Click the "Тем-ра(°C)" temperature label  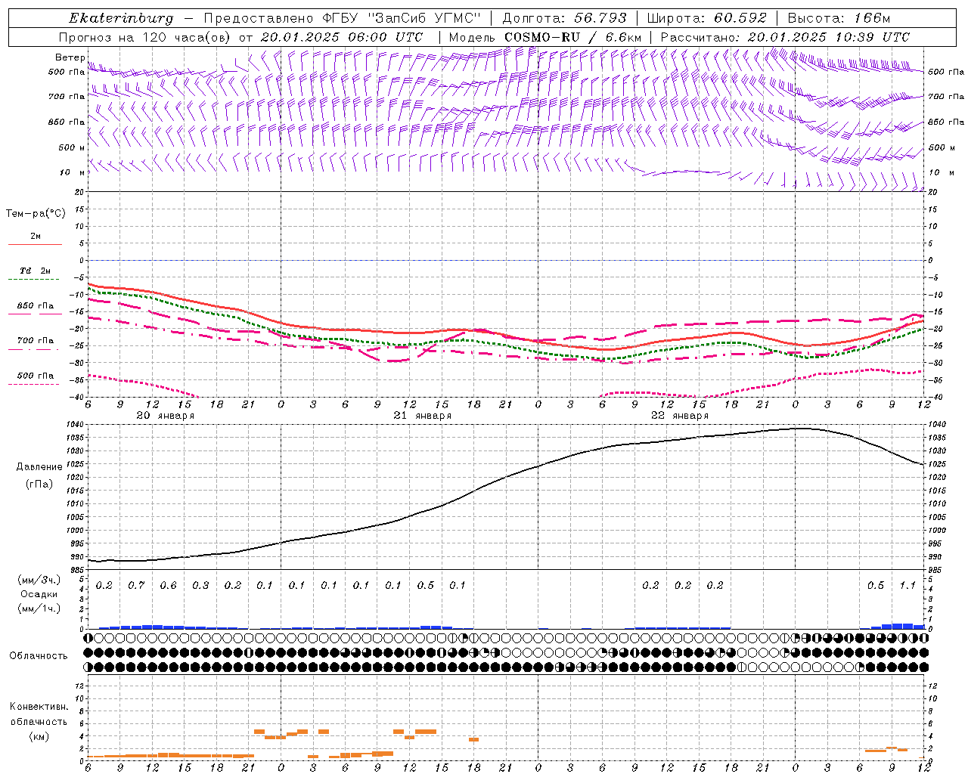point(36,214)
